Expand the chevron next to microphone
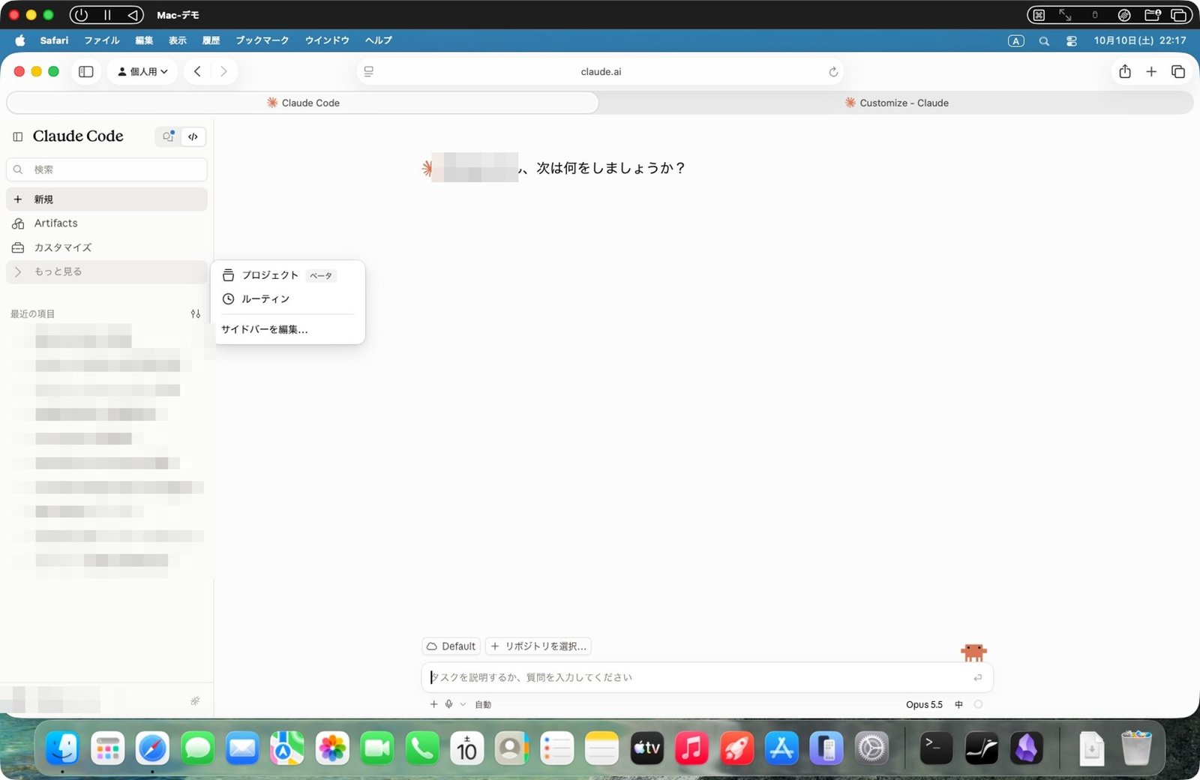This screenshot has height=780, width=1200. click(463, 704)
